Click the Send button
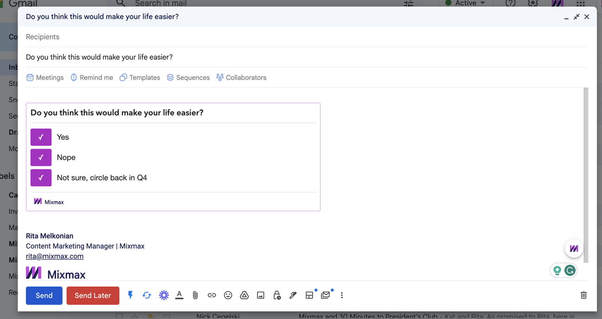This screenshot has height=319, width=602. [44, 295]
